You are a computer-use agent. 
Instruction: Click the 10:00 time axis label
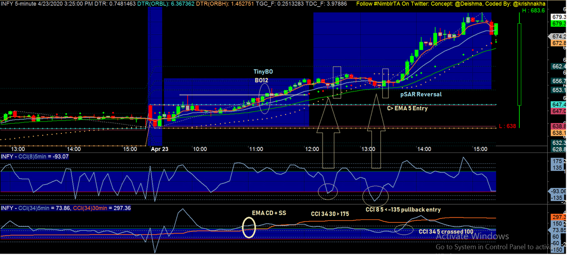pos(199,149)
